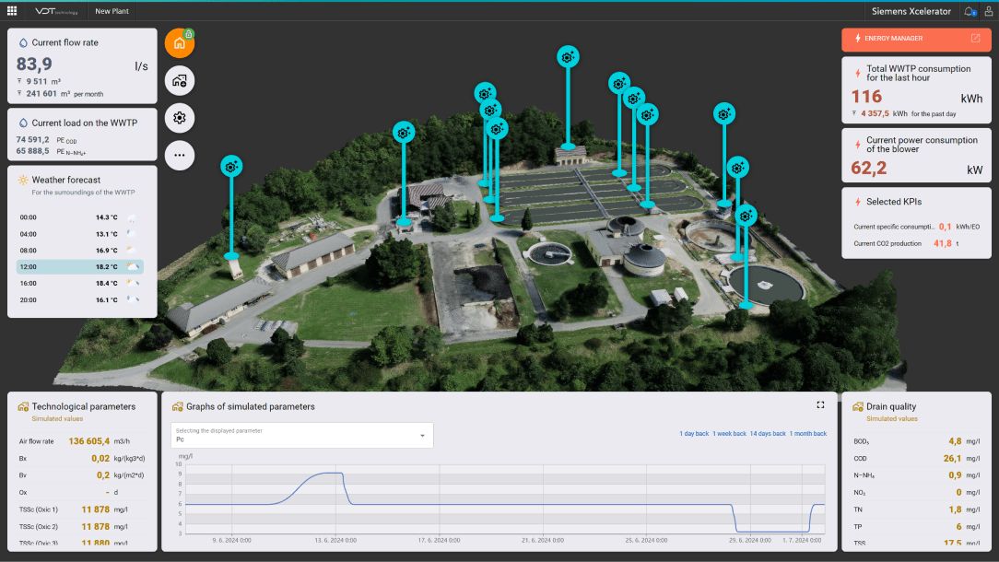
Task: Open notifications bell in top bar
Action: pyautogui.click(x=970, y=11)
